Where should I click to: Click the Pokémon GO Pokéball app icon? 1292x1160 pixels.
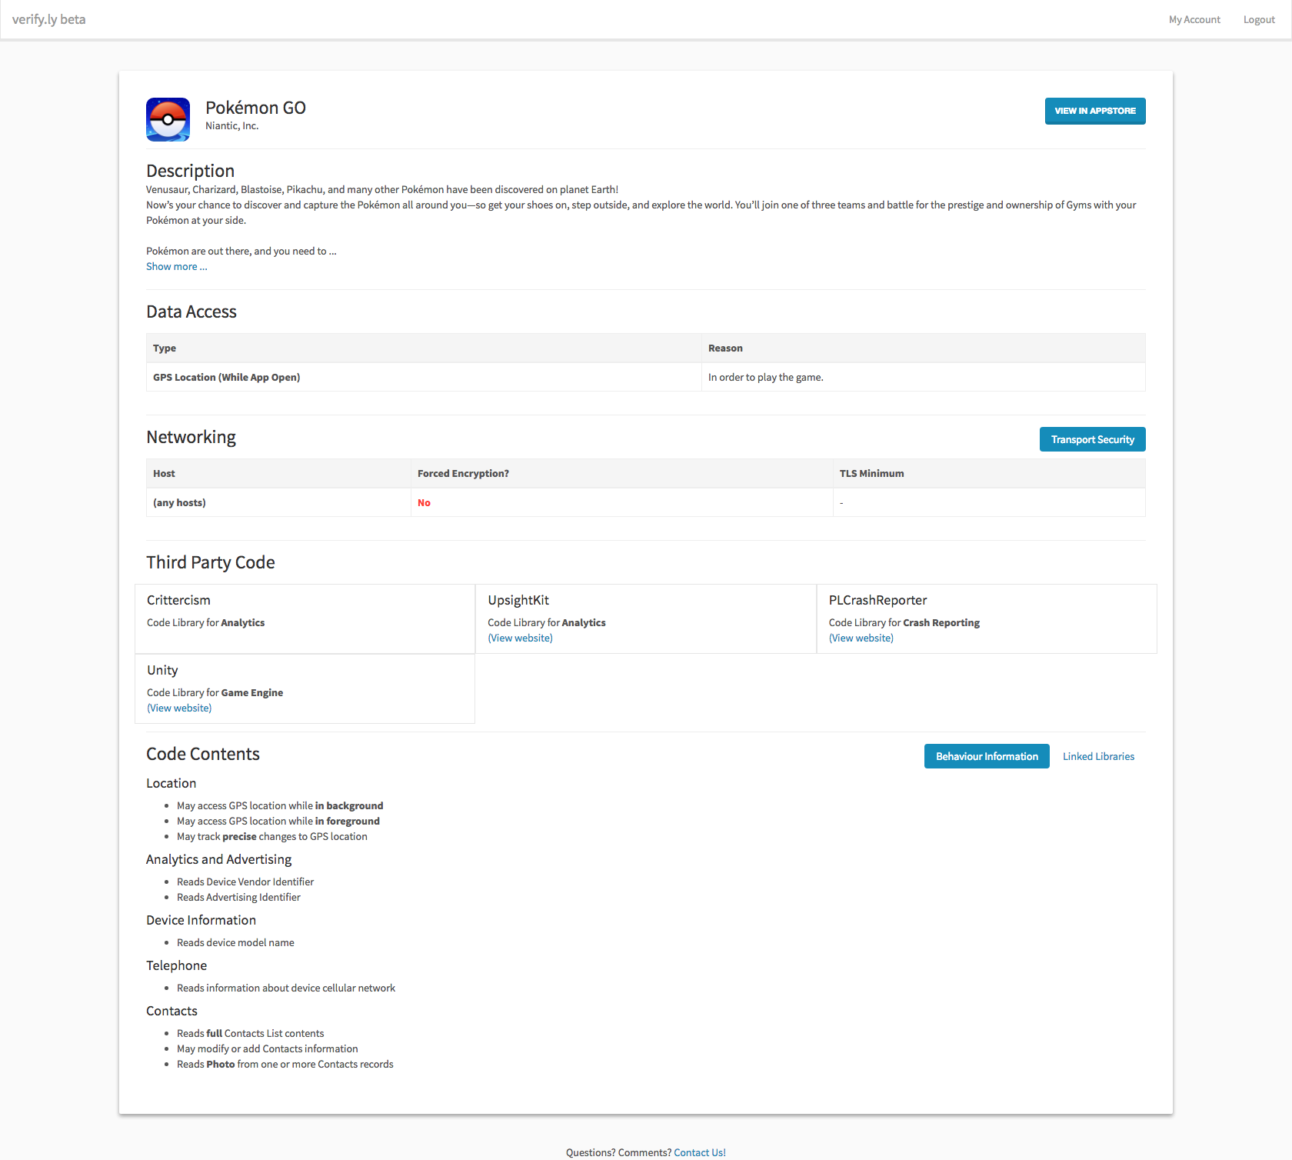(167, 119)
